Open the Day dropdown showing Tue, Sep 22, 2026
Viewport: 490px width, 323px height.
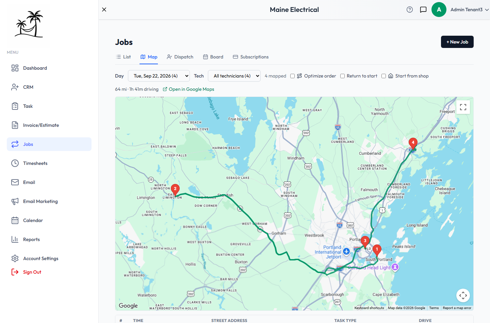(159, 76)
